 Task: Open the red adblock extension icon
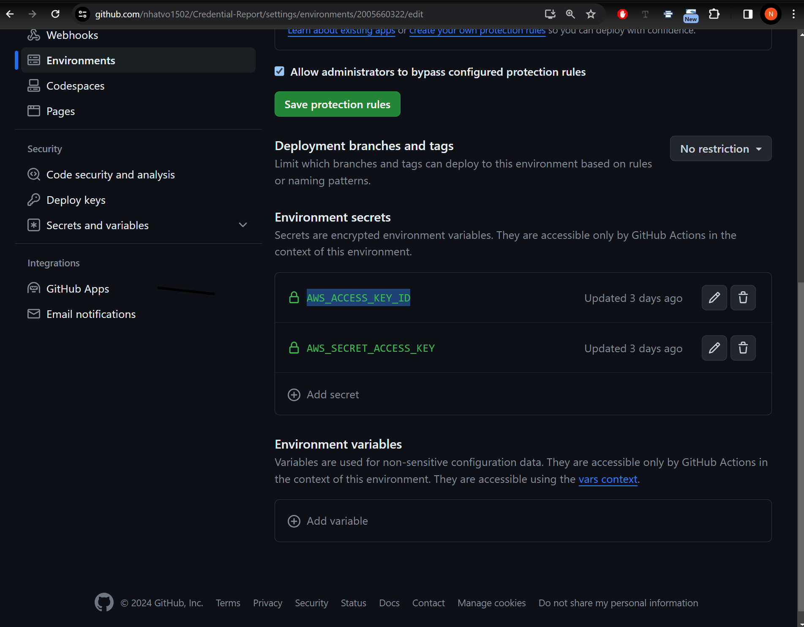coord(622,14)
